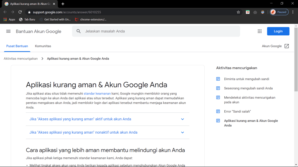Reload the page using refresh icon
298x167 pixels.
(x=20, y=12)
